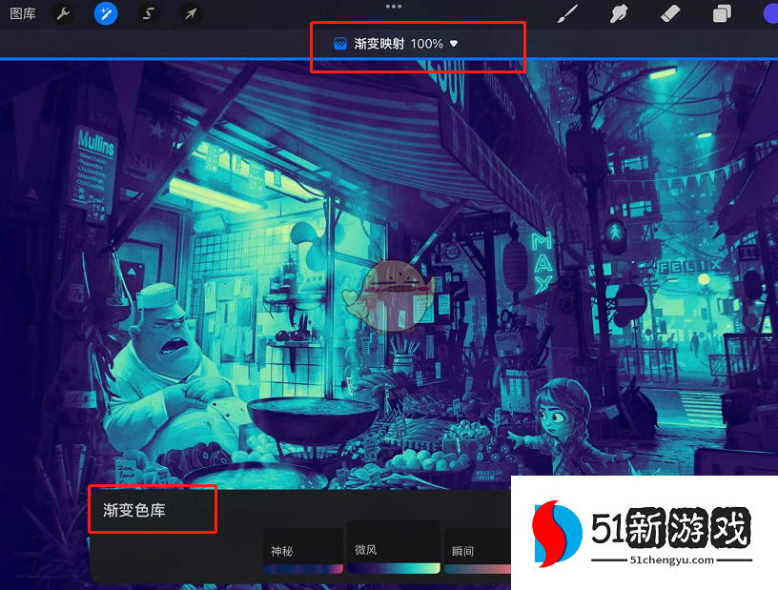Open the active color swatch
Viewport: 778px width, 590px height.
click(768, 13)
